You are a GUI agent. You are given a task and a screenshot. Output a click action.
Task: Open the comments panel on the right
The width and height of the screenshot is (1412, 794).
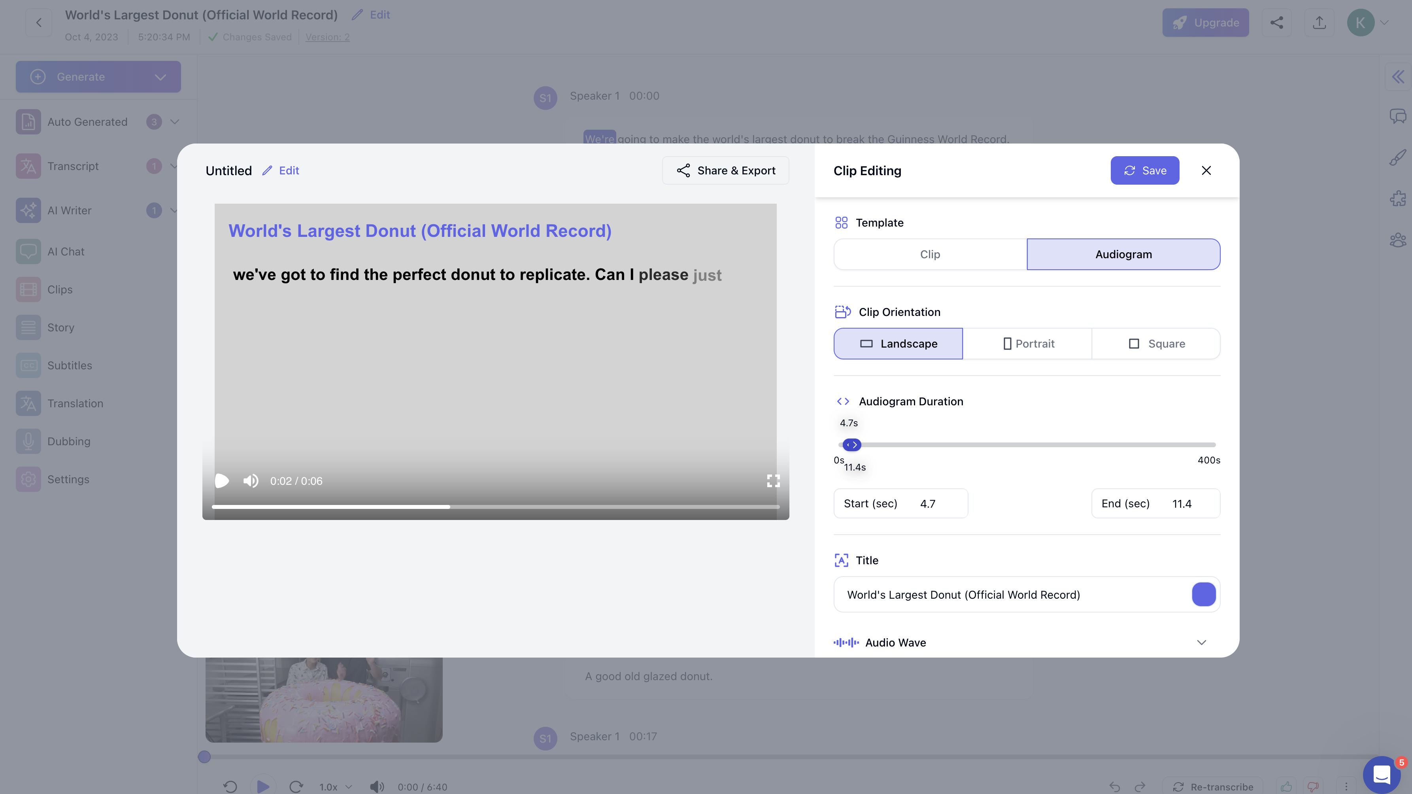pos(1397,116)
